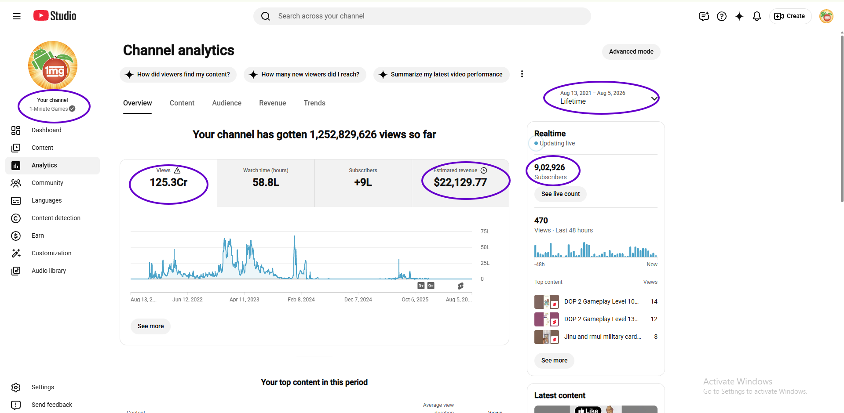Switch to the Content analytics tab
844x413 pixels.
click(x=182, y=103)
